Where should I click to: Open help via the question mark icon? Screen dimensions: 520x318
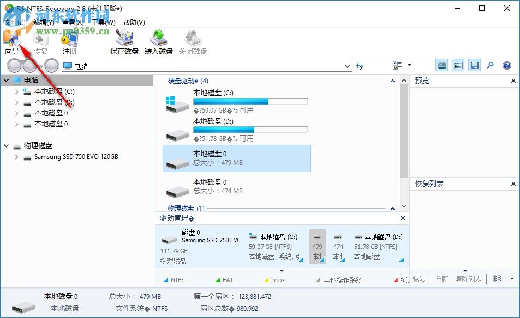point(506,65)
